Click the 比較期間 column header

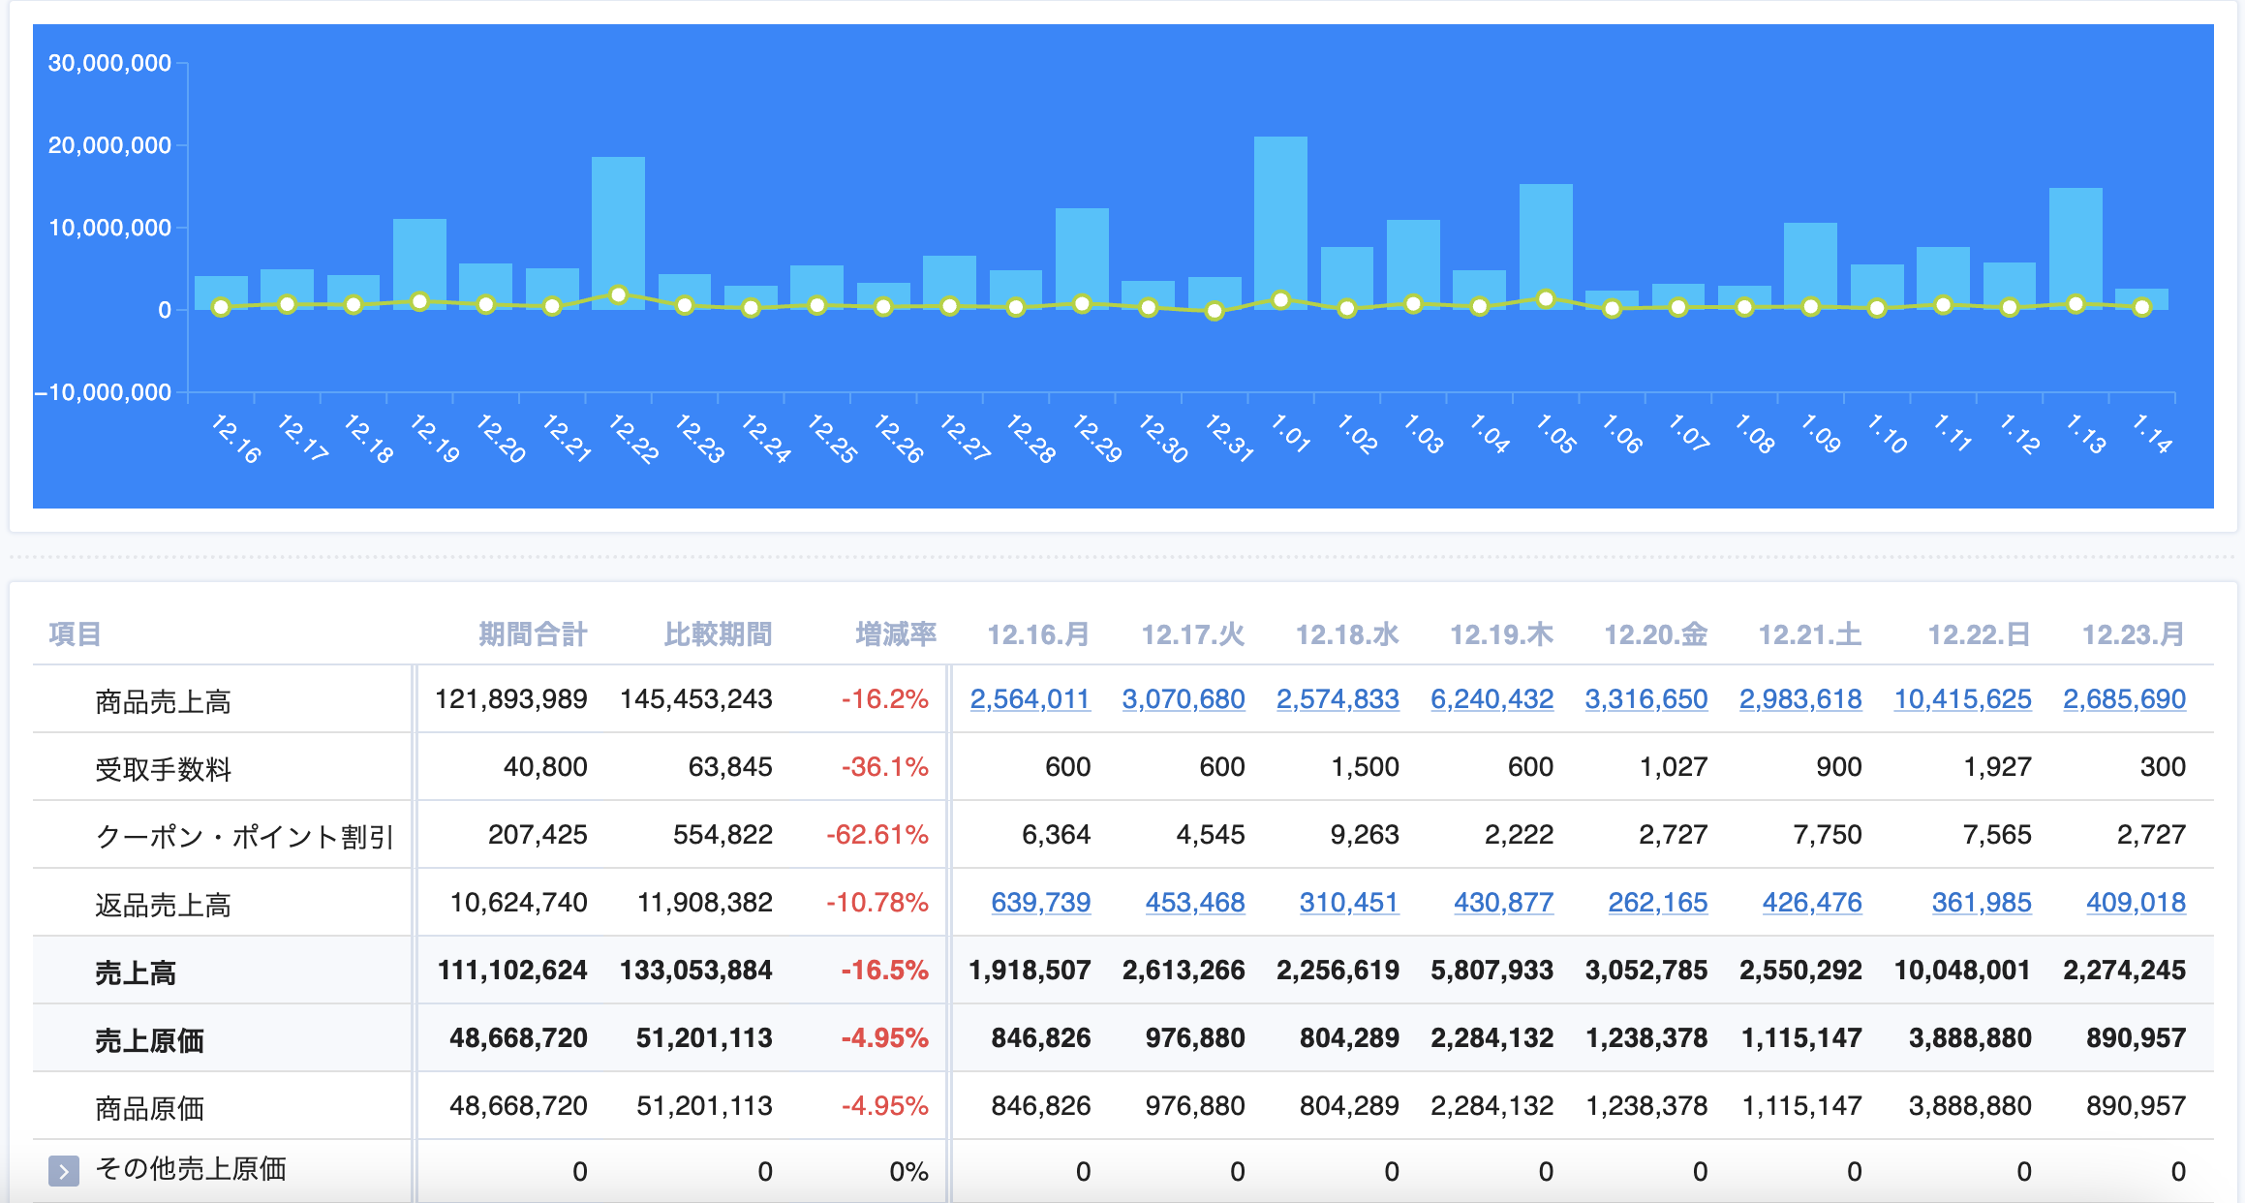click(718, 634)
